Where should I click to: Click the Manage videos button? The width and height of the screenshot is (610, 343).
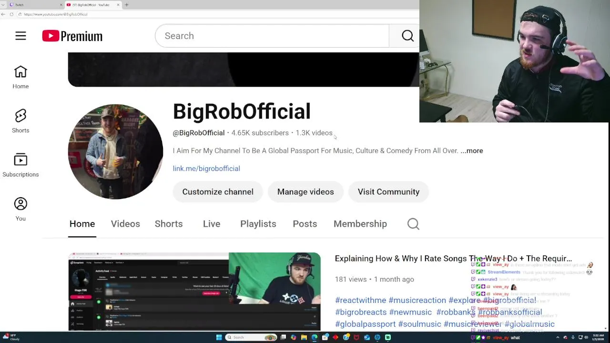pyautogui.click(x=305, y=192)
